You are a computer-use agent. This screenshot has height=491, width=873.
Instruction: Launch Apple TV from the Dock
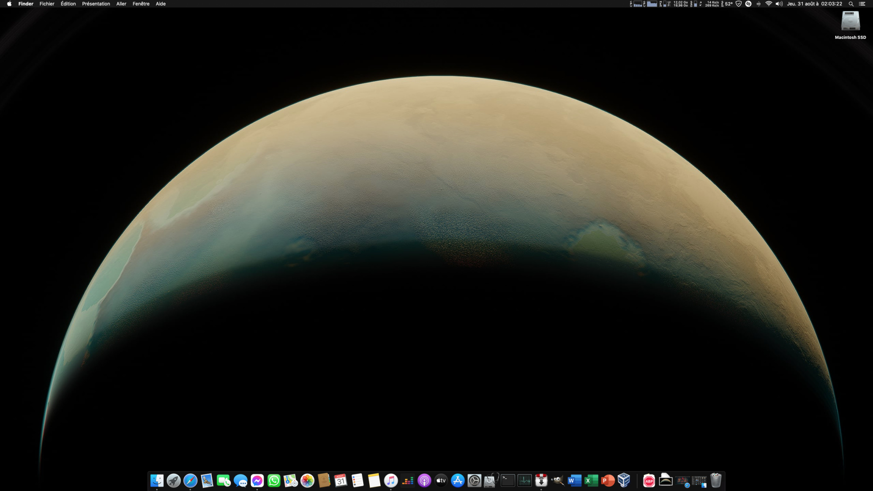(441, 481)
